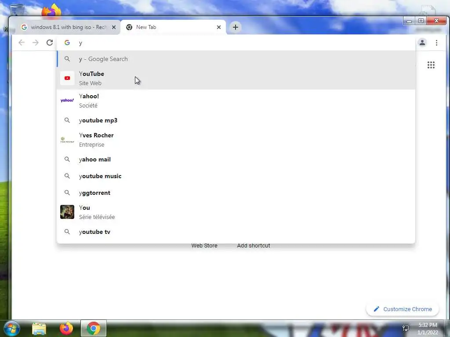Click the magnifier icon beside youtube music
This screenshot has height=337, width=450.
[67, 176]
